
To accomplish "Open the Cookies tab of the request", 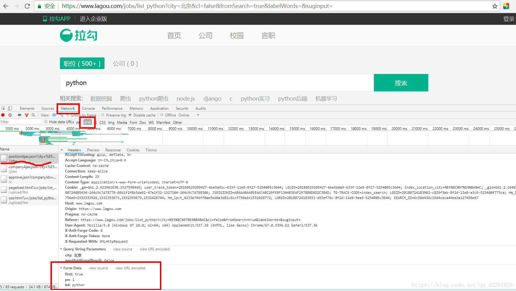I will [x=133, y=150].
